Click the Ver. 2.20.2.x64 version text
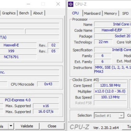This screenshot has width=131, height=131. pos(106,128)
